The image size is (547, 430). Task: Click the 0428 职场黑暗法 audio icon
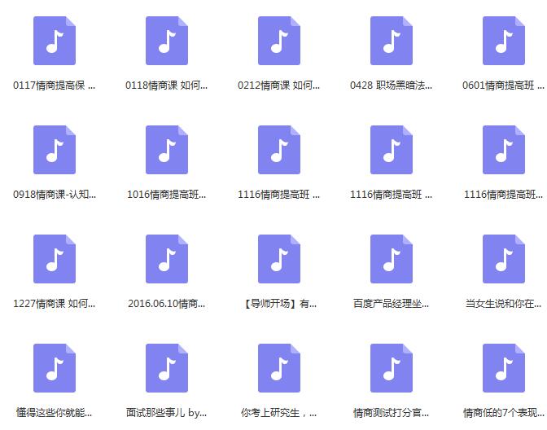[x=392, y=41]
